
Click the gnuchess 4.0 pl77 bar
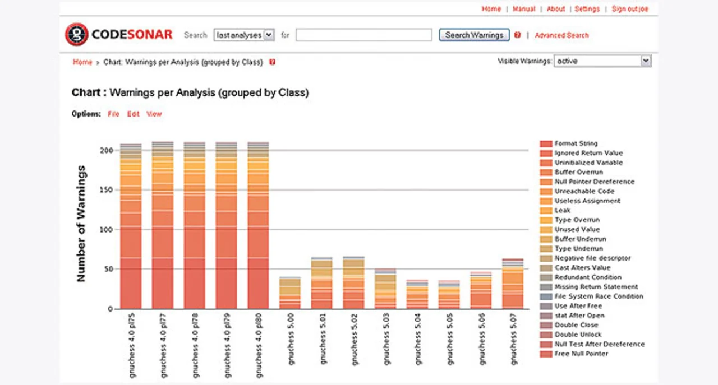click(x=163, y=225)
